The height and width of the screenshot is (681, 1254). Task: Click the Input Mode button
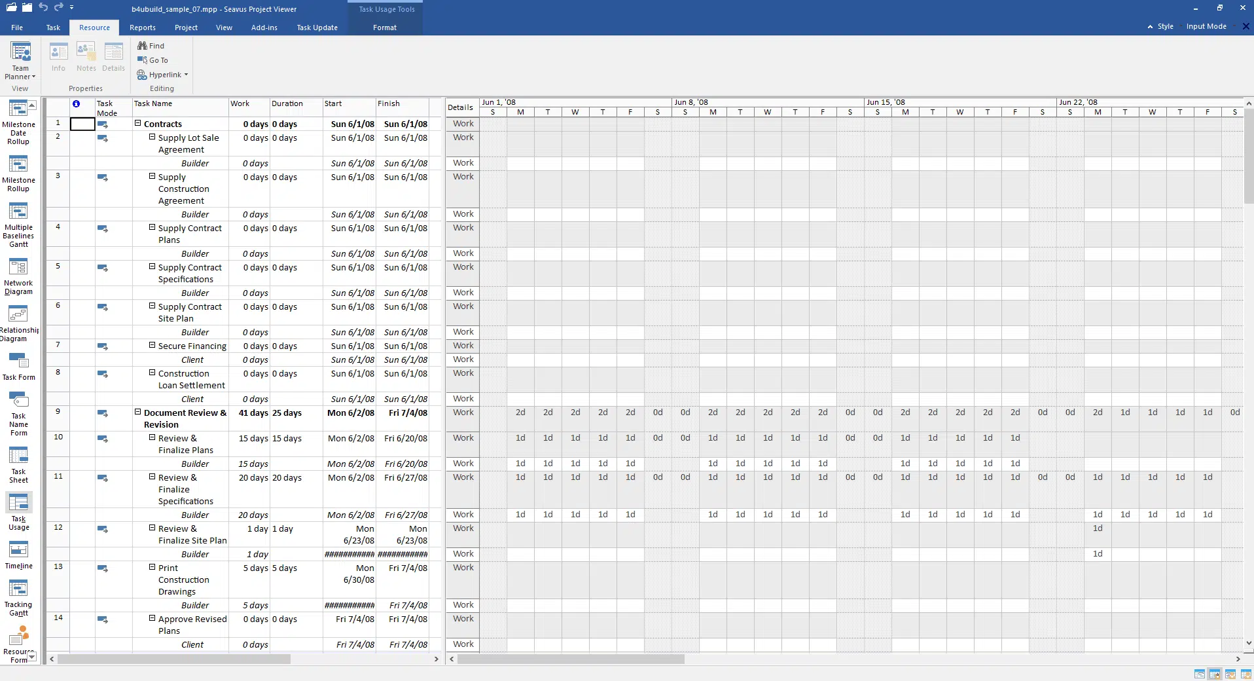(1206, 27)
